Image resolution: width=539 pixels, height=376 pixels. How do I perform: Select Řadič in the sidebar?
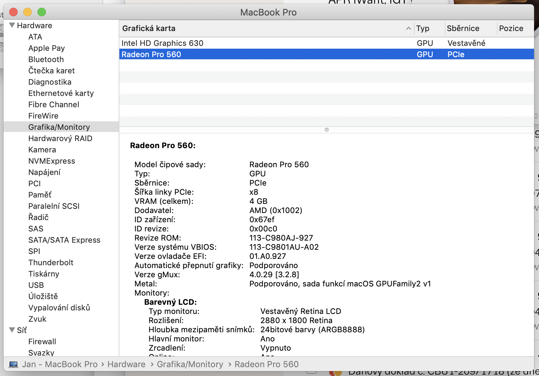38,217
